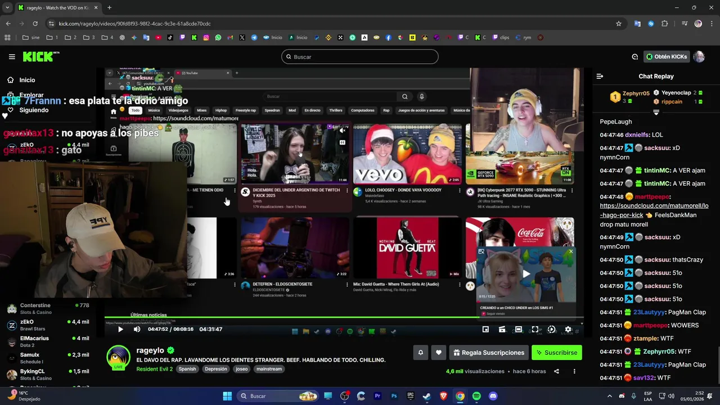Open Chrome tab search dropdown

pyautogui.click(x=7, y=8)
